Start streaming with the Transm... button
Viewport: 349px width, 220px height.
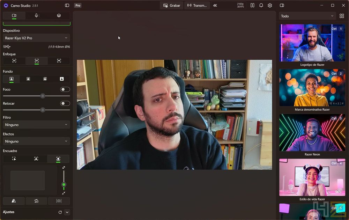(197, 6)
